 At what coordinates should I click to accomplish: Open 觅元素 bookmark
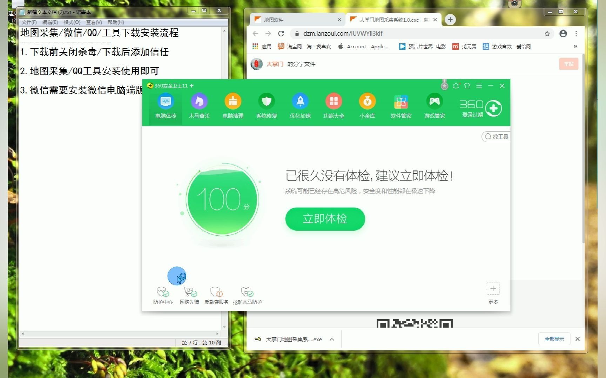click(x=464, y=46)
